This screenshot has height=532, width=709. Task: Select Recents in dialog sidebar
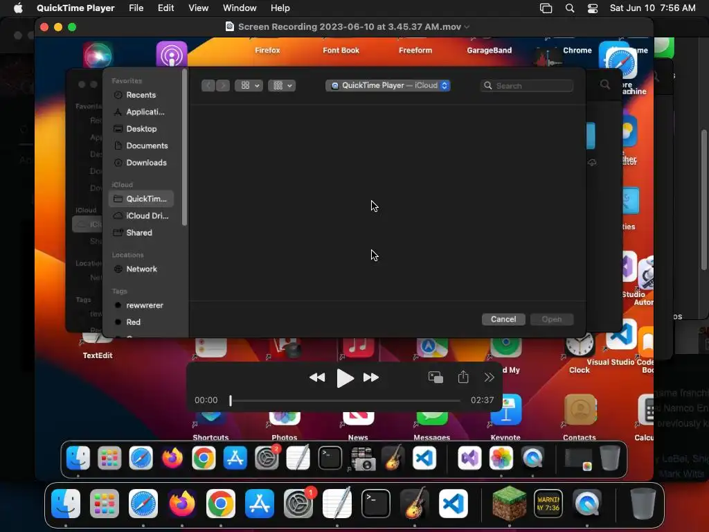[141, 95]
